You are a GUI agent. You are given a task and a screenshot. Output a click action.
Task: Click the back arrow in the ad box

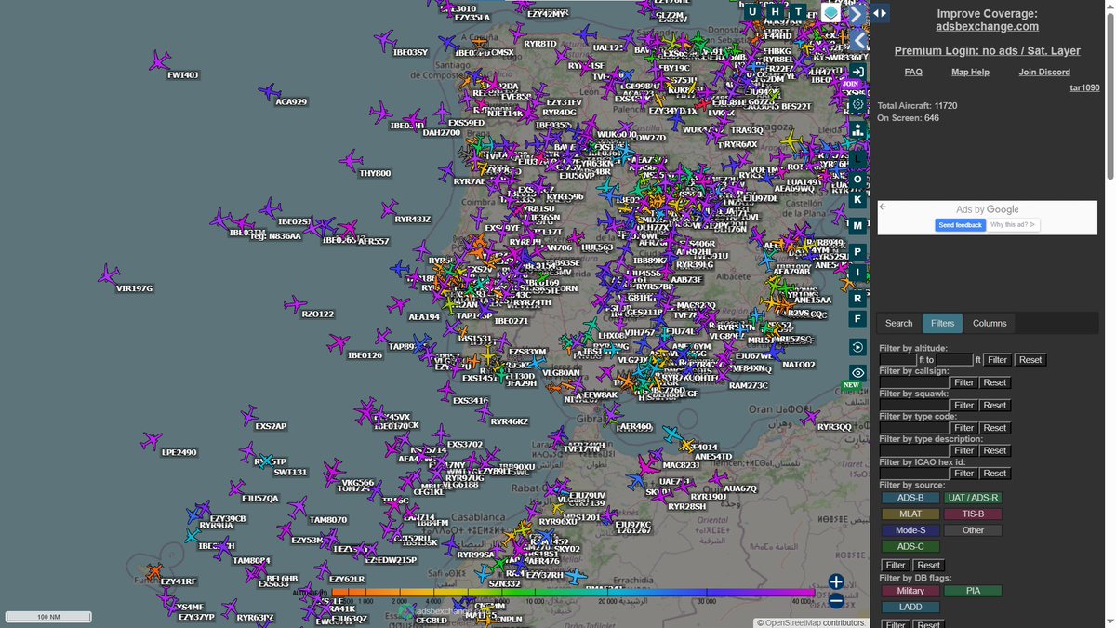point(883,207)
